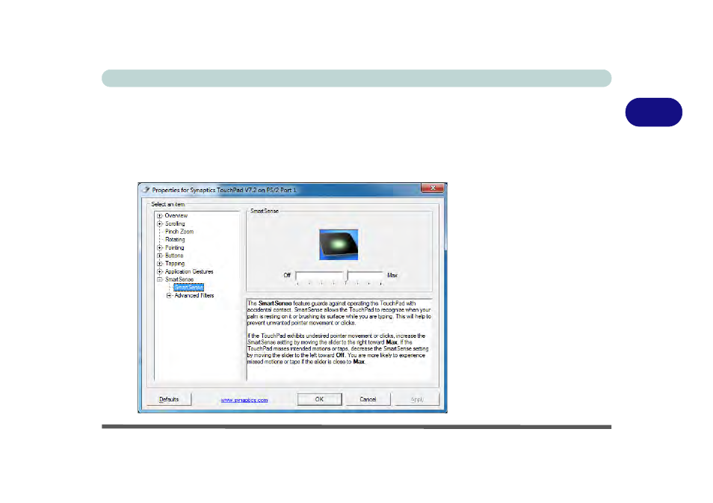Click the Defaults button

coord(169,399)
